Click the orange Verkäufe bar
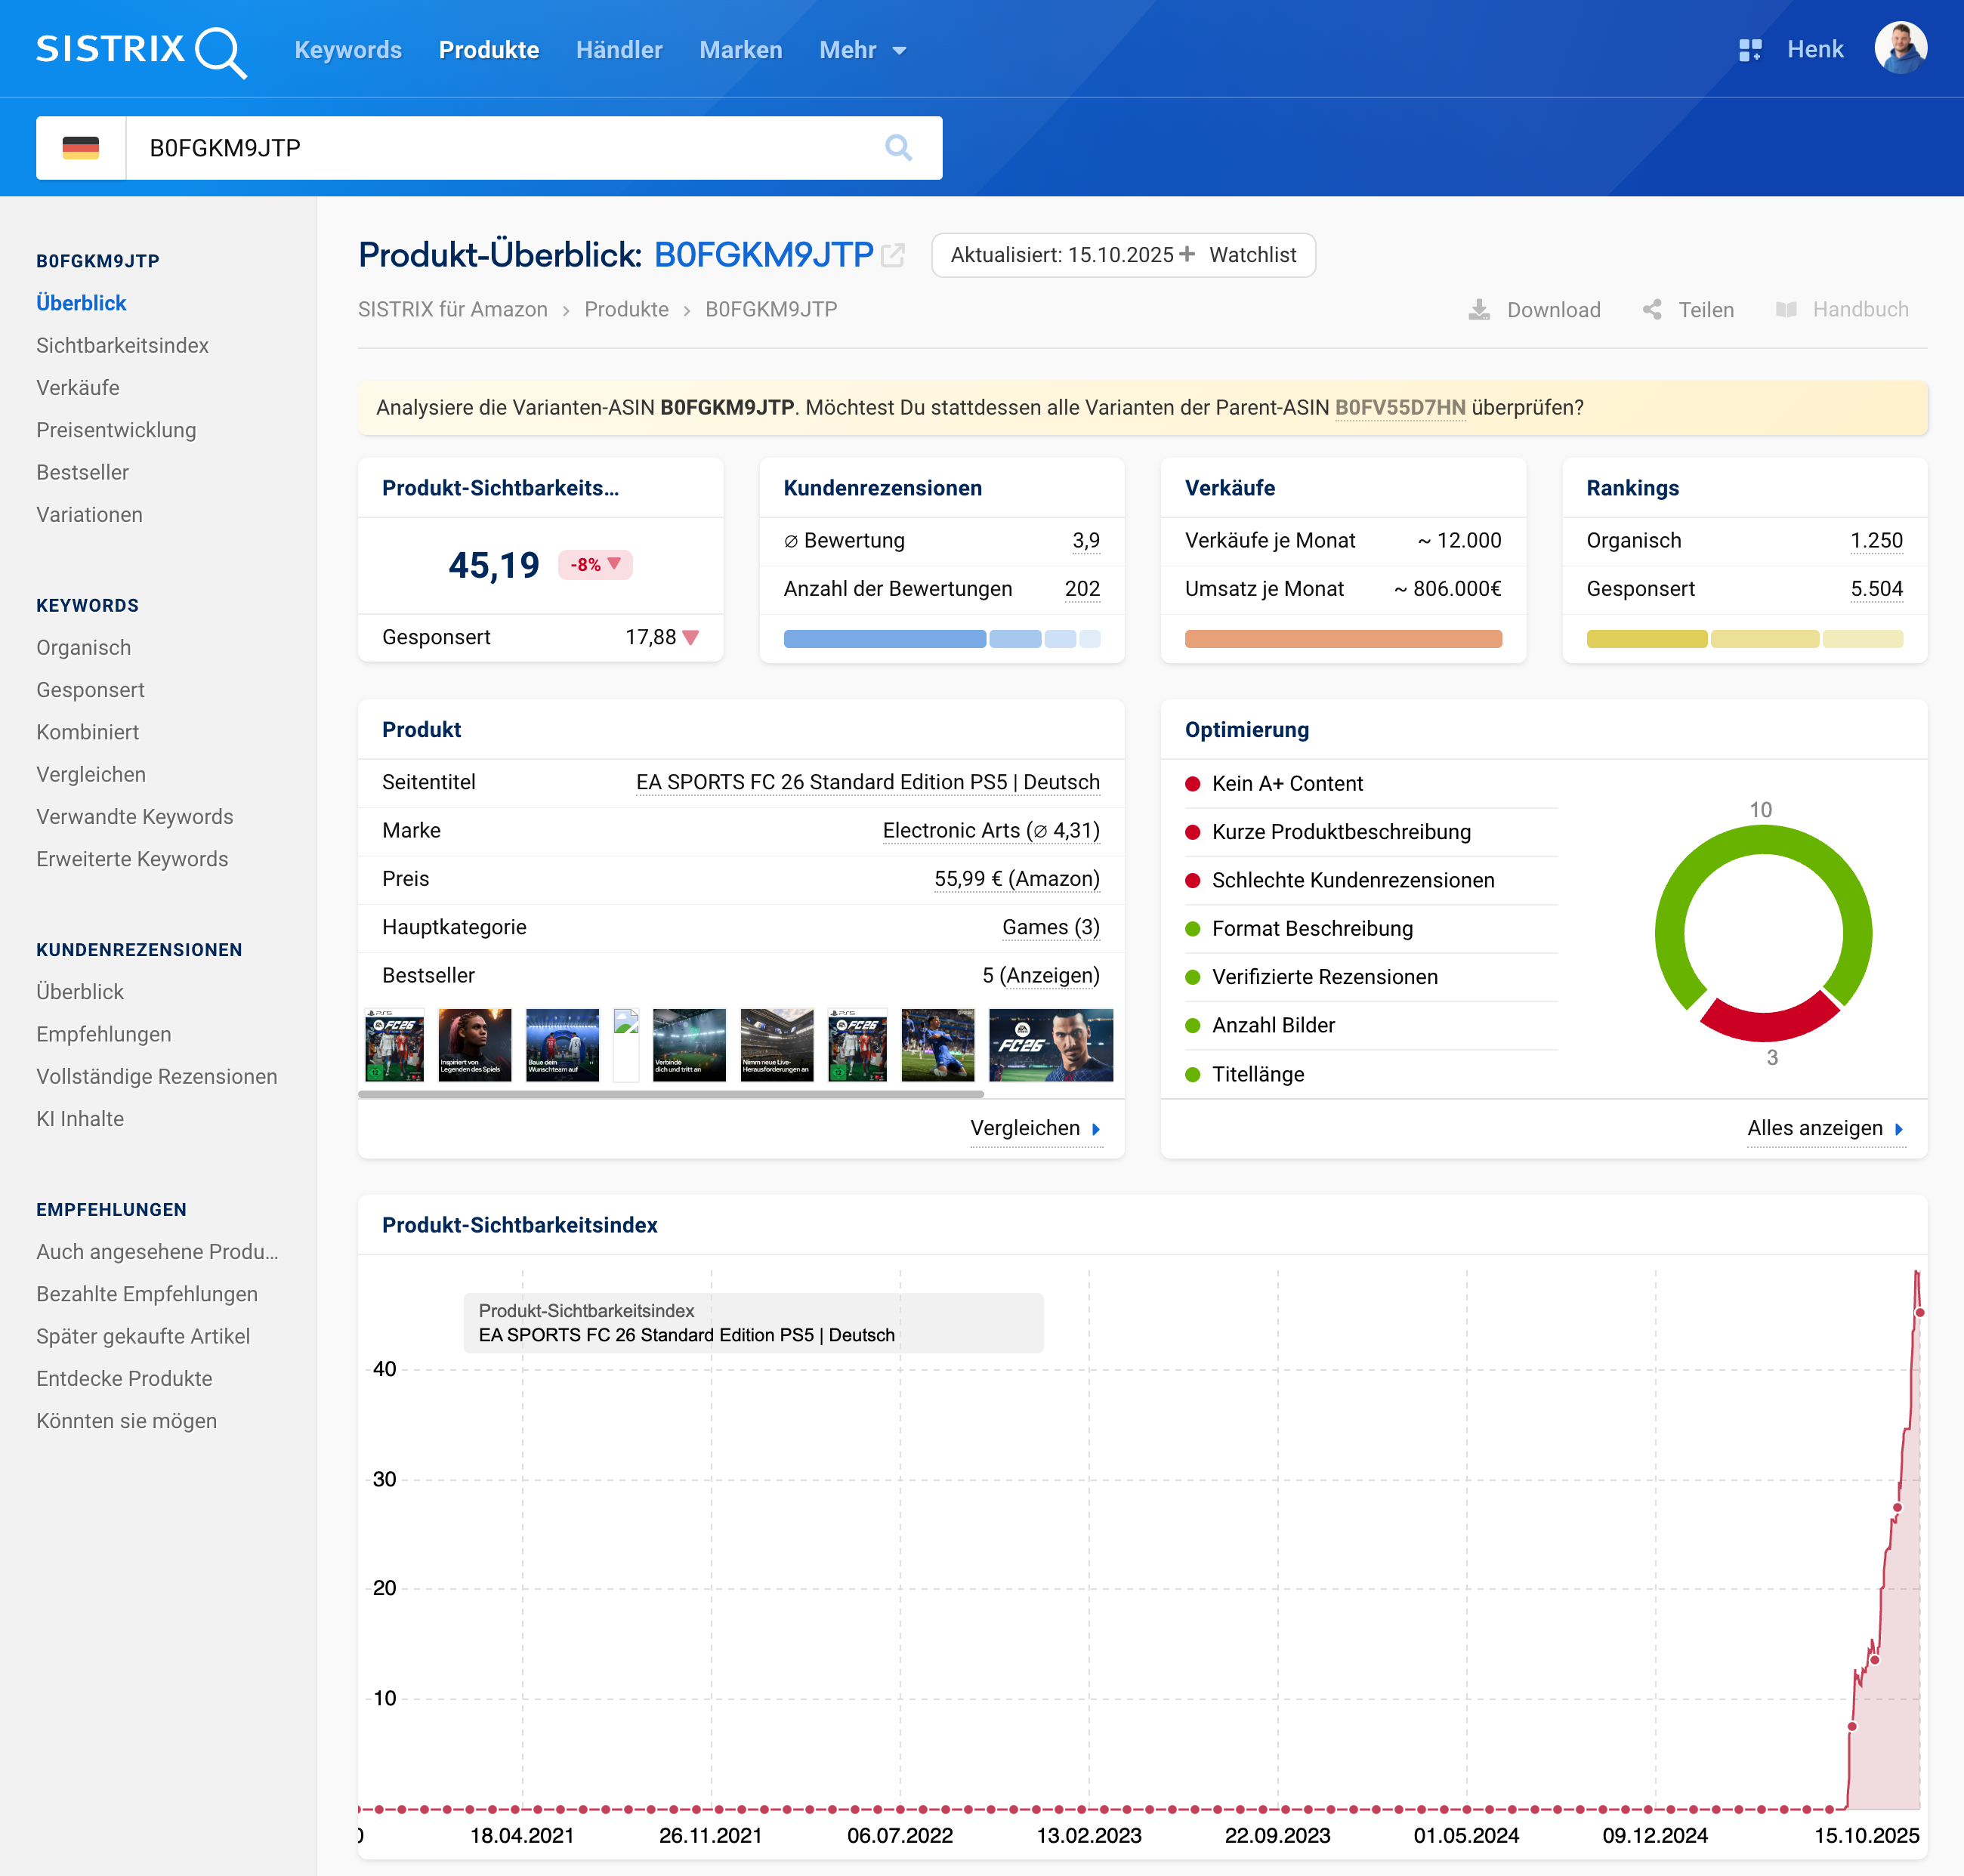1964x1876 pixels. click(x=1342, y=639)
